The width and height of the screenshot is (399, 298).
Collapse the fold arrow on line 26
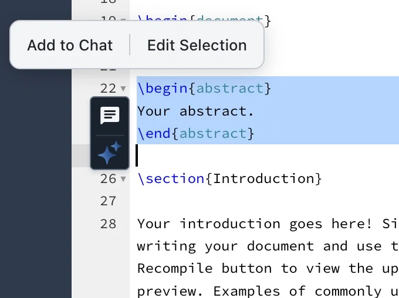[x=123, y=179]
